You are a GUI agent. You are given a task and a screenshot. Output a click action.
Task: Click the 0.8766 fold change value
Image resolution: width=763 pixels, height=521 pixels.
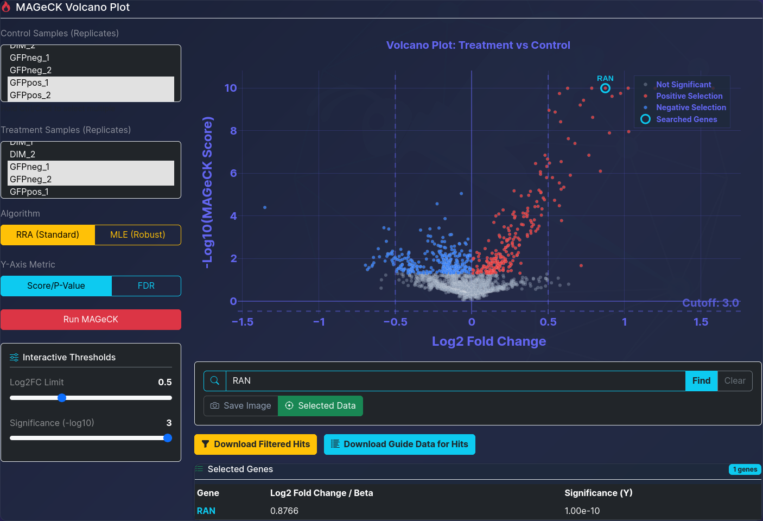[x=284, y=511]
